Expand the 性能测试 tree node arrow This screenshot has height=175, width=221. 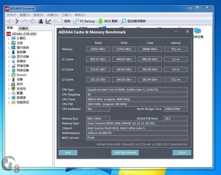click(9, 103)
